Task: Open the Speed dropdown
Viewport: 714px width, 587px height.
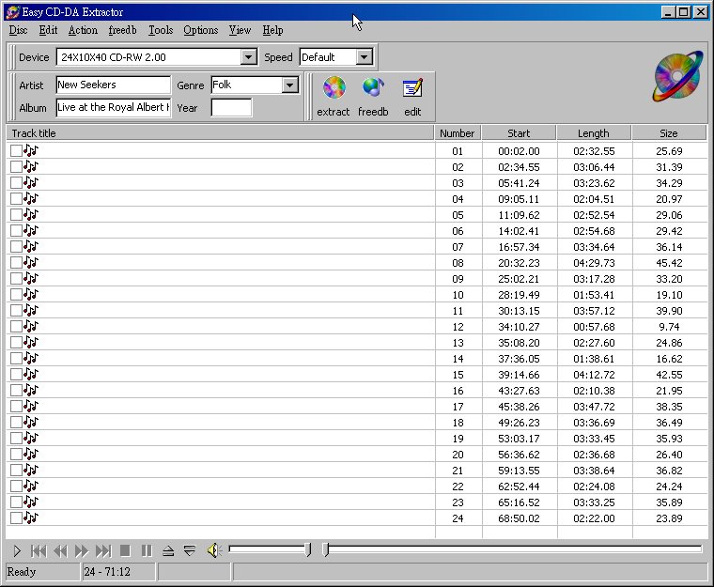Action: pyautogui.click(x=364, y=57)
